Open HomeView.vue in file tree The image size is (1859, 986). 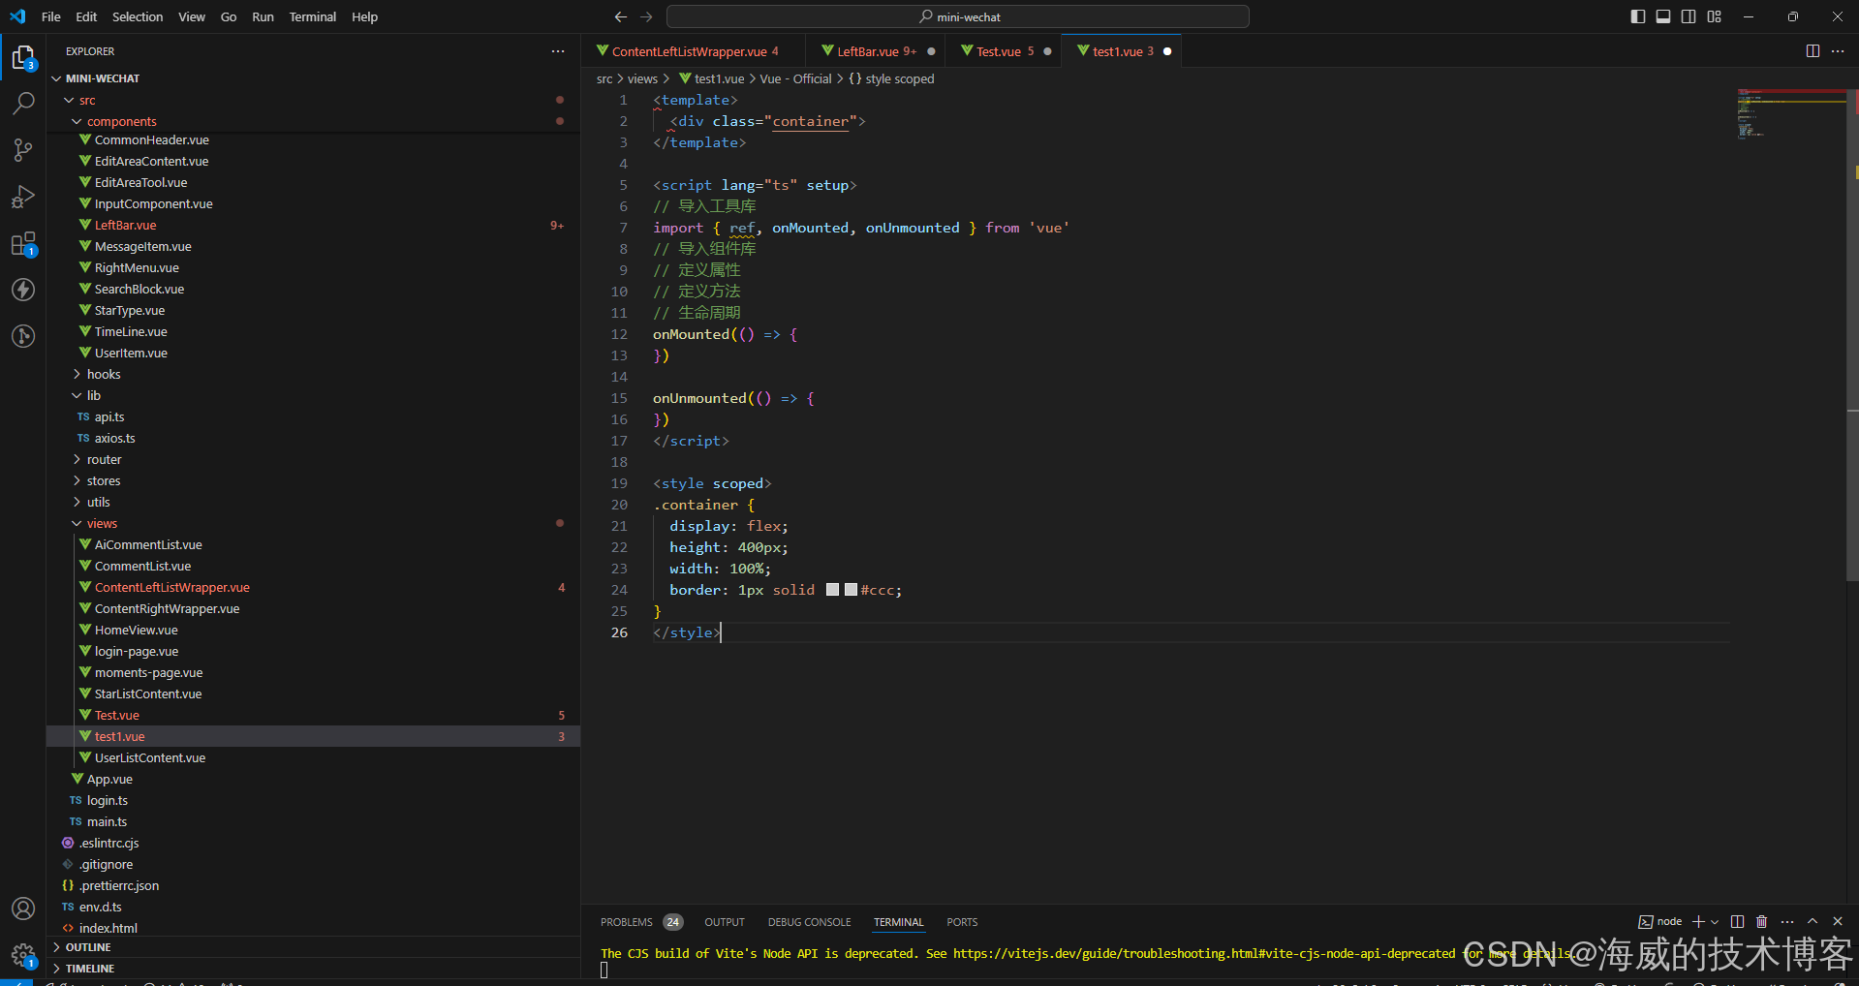click(313, 630)
